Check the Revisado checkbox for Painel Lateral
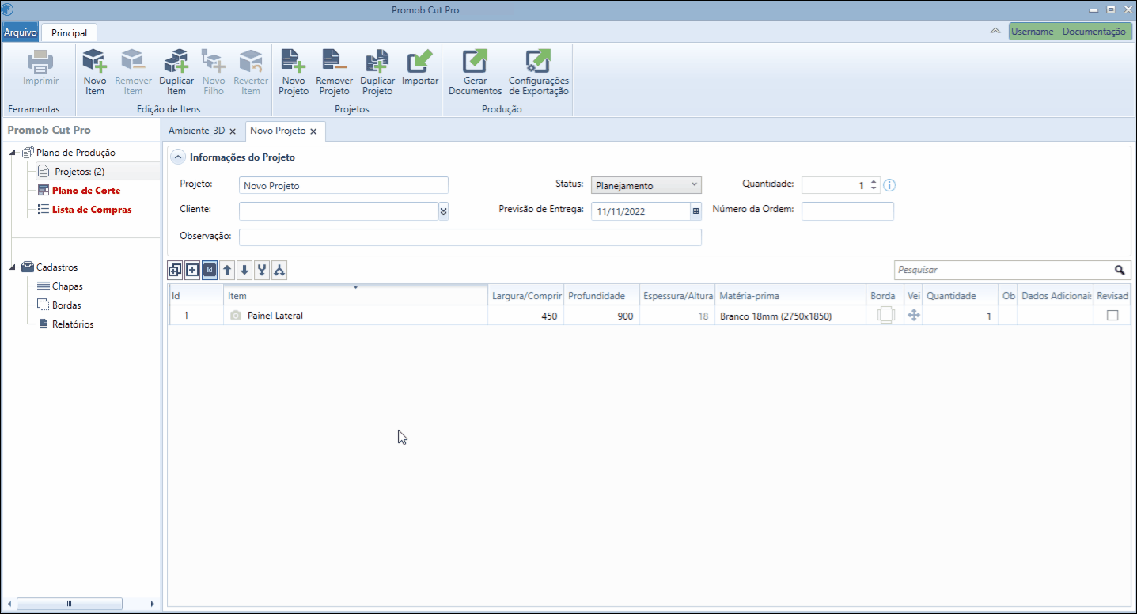The width and height of the screenshot is (1137, 614). click(1112, 315)
